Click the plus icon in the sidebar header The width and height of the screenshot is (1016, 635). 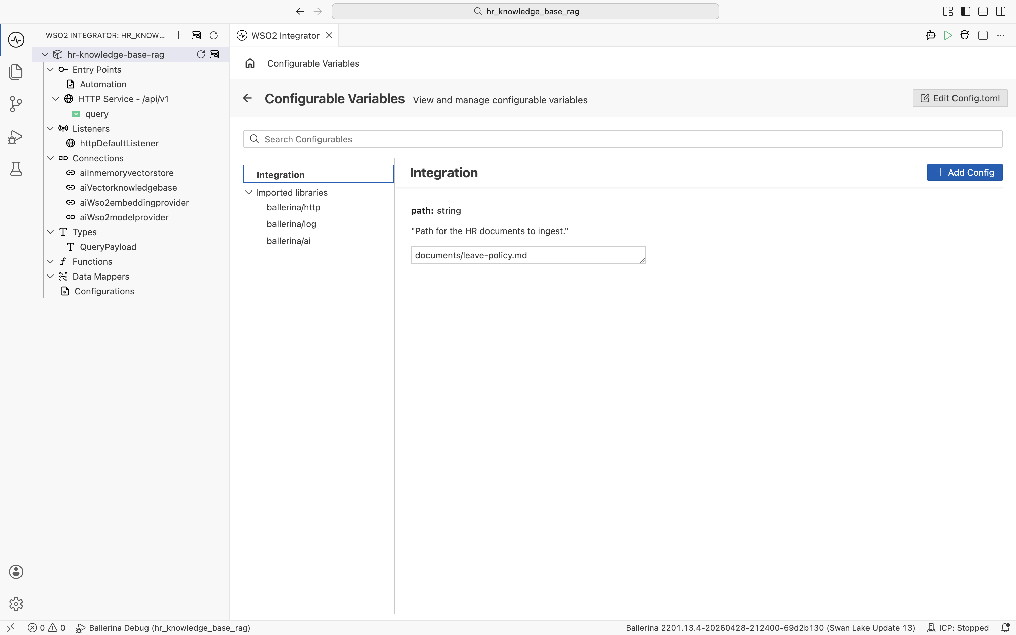pos(178,35)
